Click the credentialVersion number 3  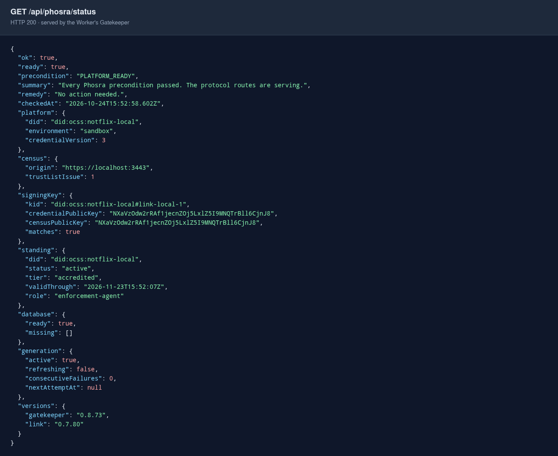(104, 140)
